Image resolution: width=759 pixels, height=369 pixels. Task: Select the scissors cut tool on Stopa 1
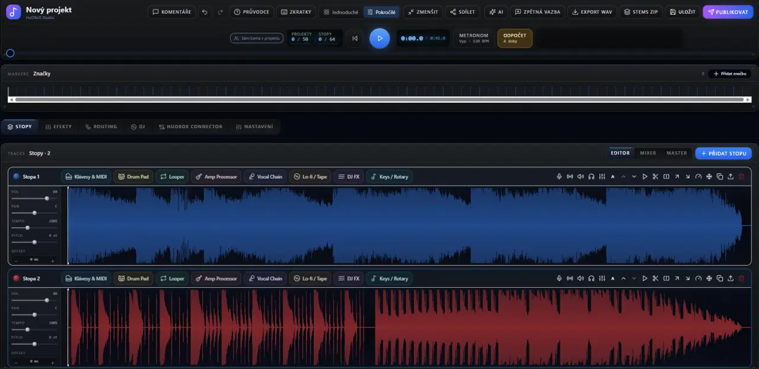[655, 177]
